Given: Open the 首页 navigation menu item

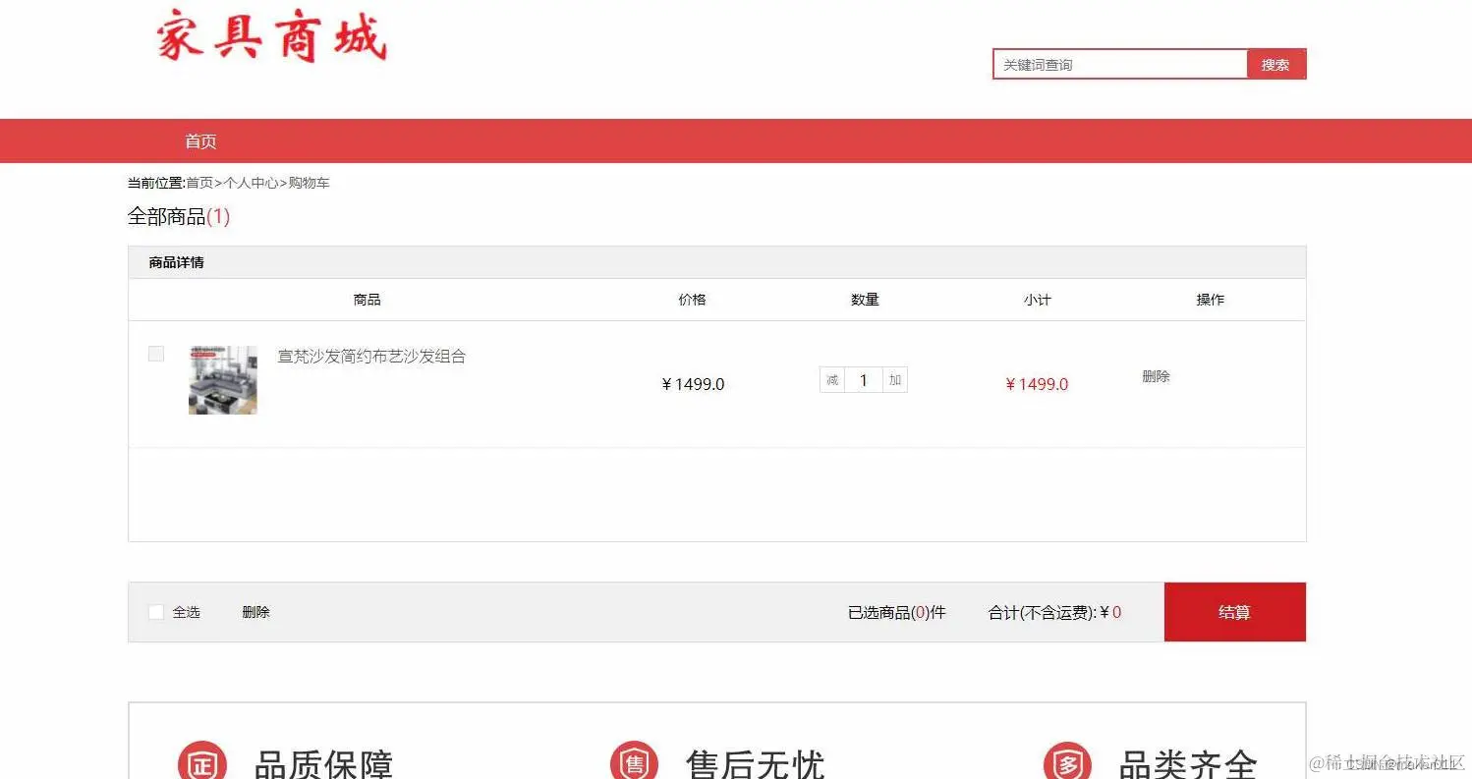Looking at the screenshot, I should click(x=200, y=141).
